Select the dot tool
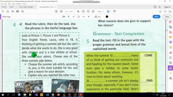 click(x=88, y=17)
